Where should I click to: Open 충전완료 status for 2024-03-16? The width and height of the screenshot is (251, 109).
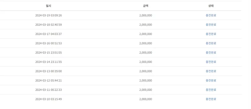211,43
